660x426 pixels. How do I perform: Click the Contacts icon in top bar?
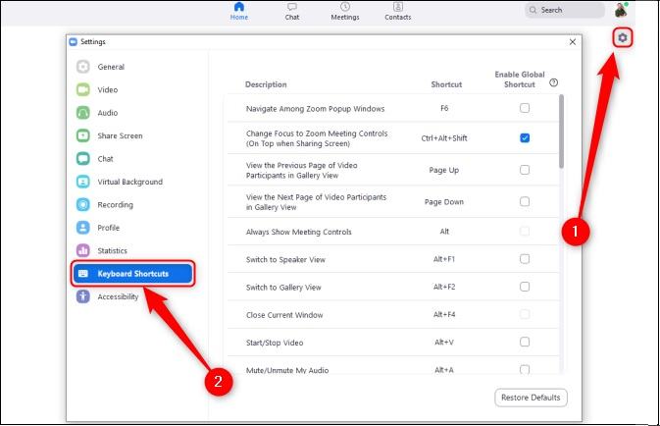click(x=398, y=7)
